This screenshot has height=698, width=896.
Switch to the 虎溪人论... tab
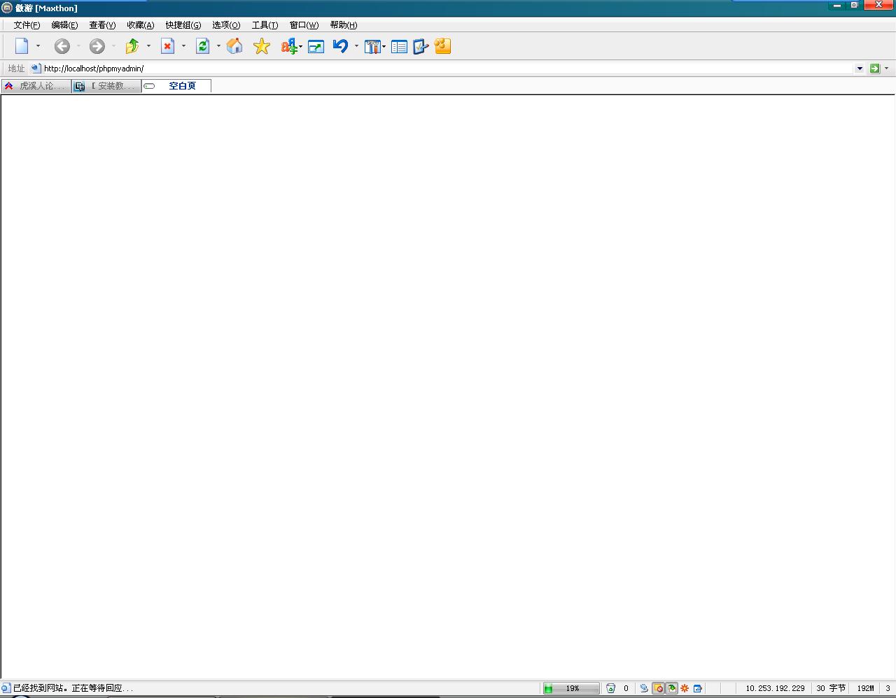point(36,86)
